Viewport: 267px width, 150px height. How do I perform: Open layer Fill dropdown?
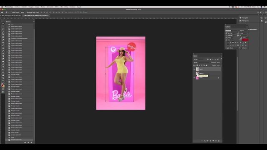[x=218, y=65]
